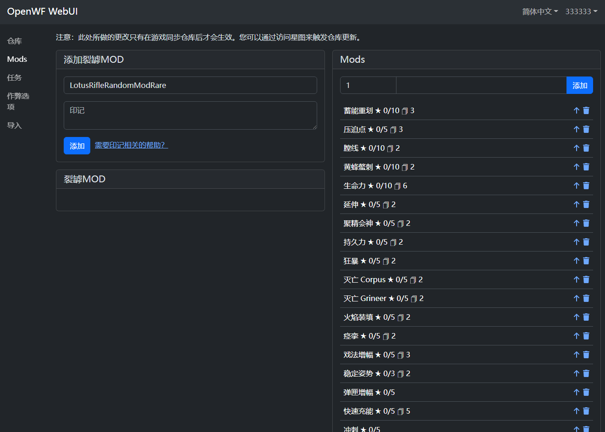Screen dimensions: 605x432
Task: Click the up arrow next to 生命力
Action: [x=576, y=185]
